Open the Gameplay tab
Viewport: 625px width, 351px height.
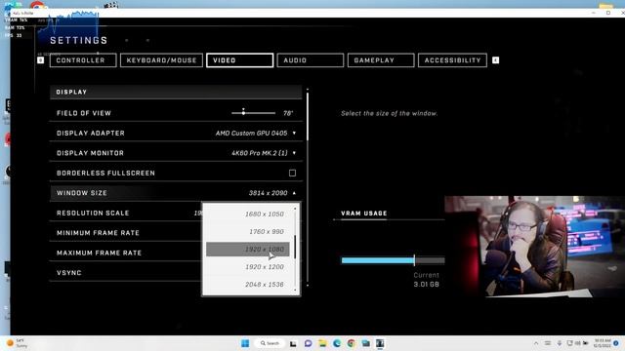click(381, 60)
